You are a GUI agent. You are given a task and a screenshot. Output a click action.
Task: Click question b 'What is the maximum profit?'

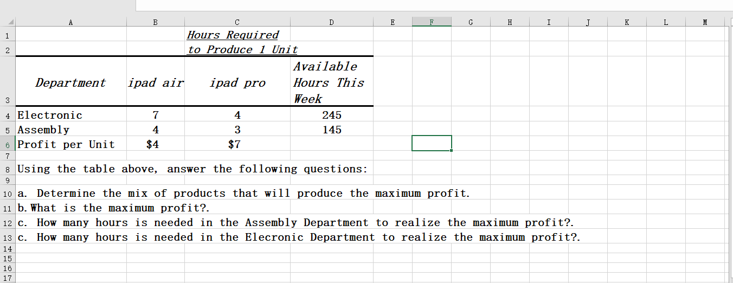(114, 208)
